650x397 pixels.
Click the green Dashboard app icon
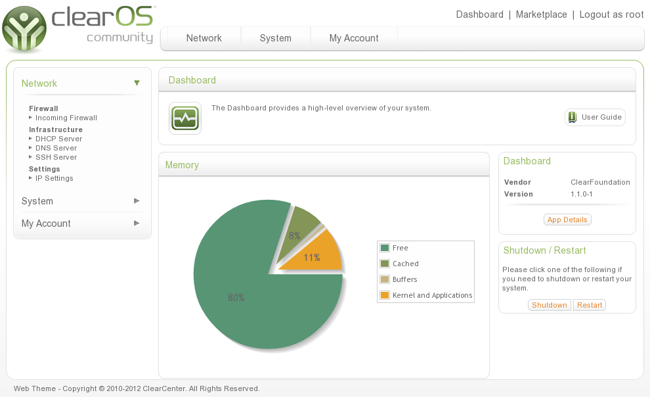tap(184, 118)
